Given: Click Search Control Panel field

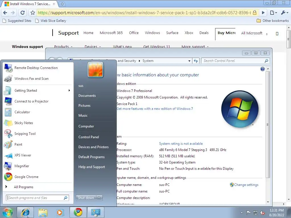Looking at the screenshot, I should (x=235, y=61).
